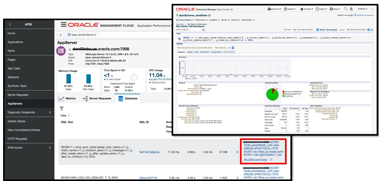
Task: Switch to the Activity tab
Action: [x=190, y=52]
